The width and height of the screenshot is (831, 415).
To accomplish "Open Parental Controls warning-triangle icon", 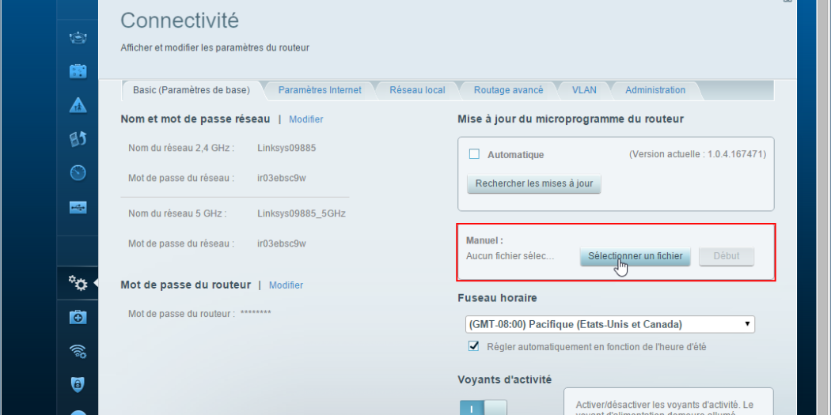I will coord(78,106).
